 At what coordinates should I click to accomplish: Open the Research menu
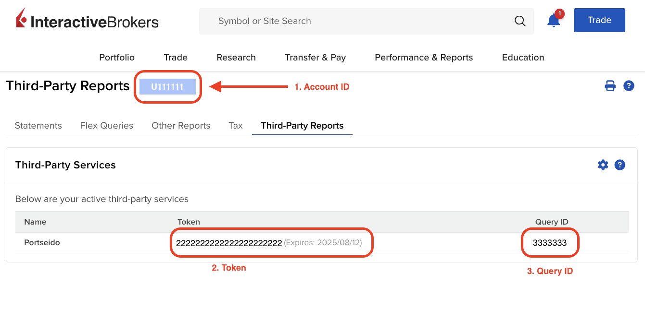point(236,58)
